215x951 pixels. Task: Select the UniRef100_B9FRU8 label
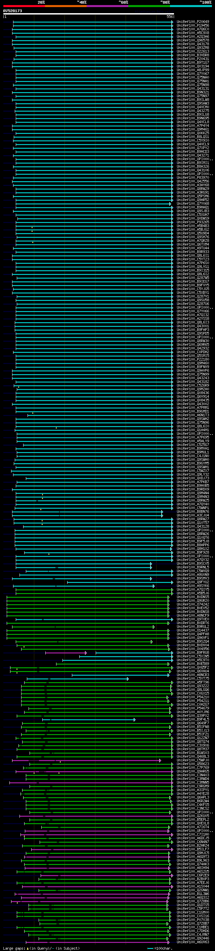point(193,652)
